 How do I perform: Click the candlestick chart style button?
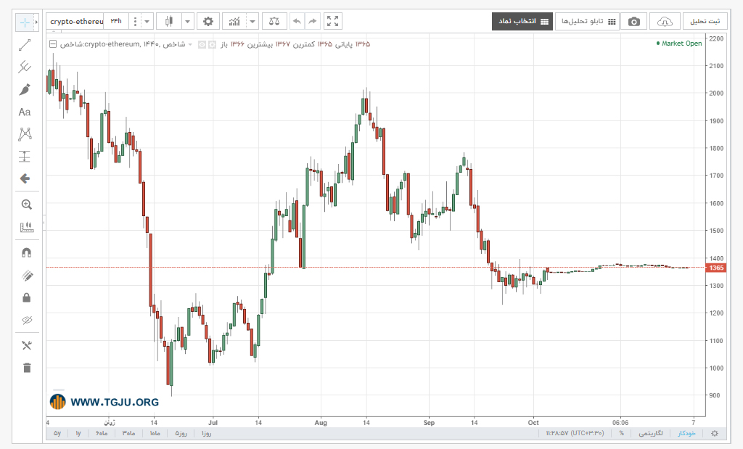168,21
